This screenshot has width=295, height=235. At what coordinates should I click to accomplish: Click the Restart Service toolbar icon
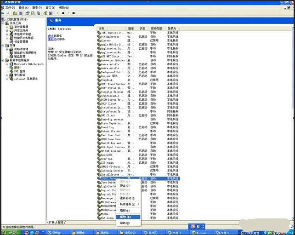click(74, 13)
